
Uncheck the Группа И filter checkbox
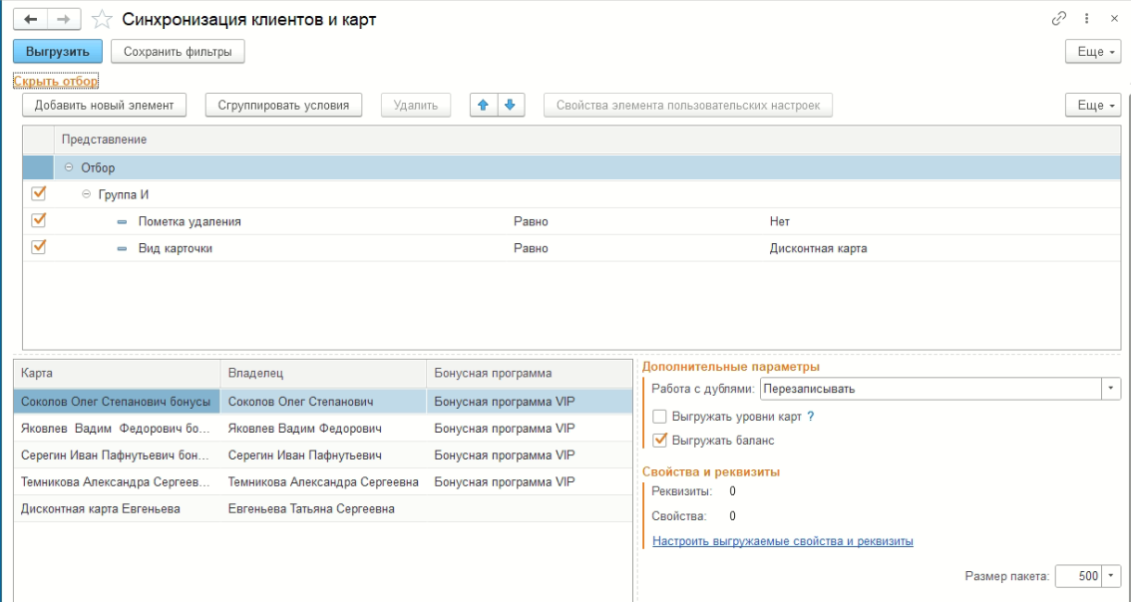coord(39,193)
